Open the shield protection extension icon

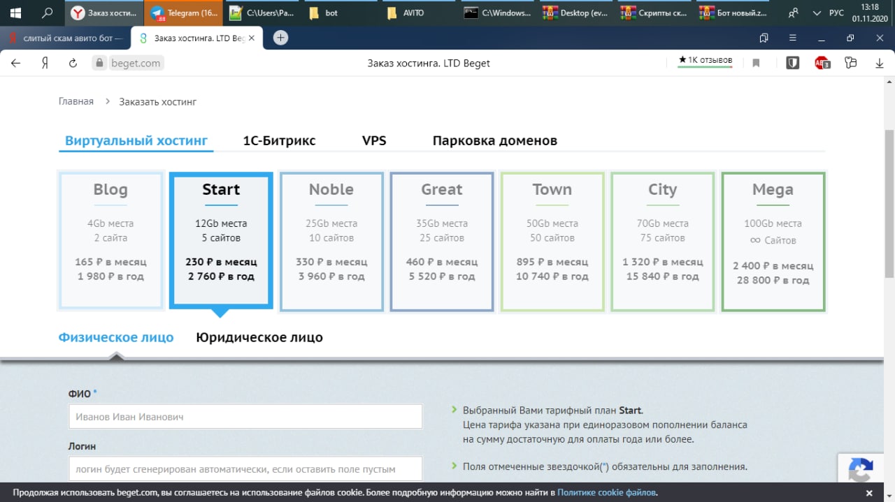(x=793, y=63)
